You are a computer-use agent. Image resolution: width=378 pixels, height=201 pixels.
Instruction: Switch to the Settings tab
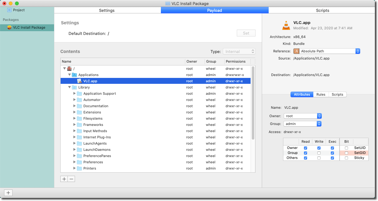coord(107,10)
